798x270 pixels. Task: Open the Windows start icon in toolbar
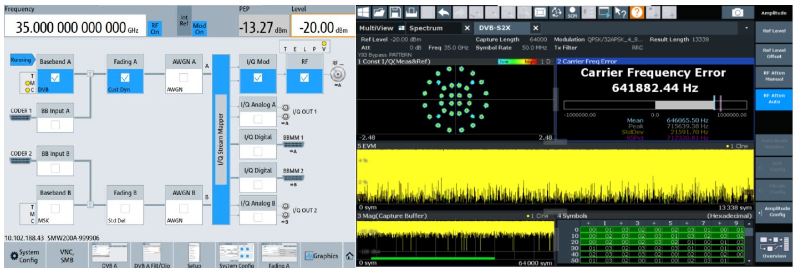pos(364,12)
